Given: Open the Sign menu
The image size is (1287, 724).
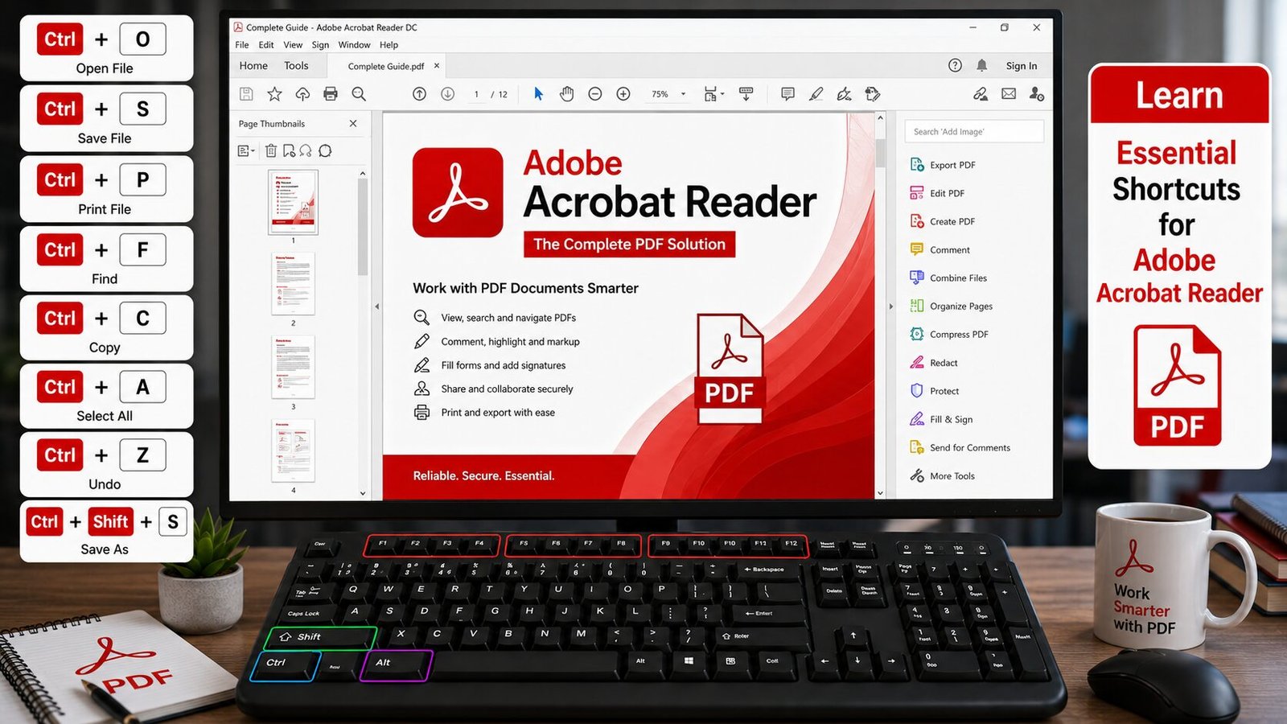Looking at the screenshot, I should [320, 45].
